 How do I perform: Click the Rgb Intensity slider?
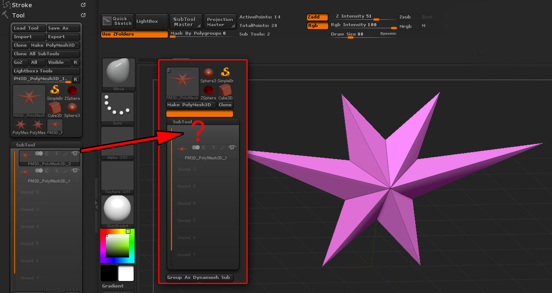pyautogui.click(x=363, y=26)
